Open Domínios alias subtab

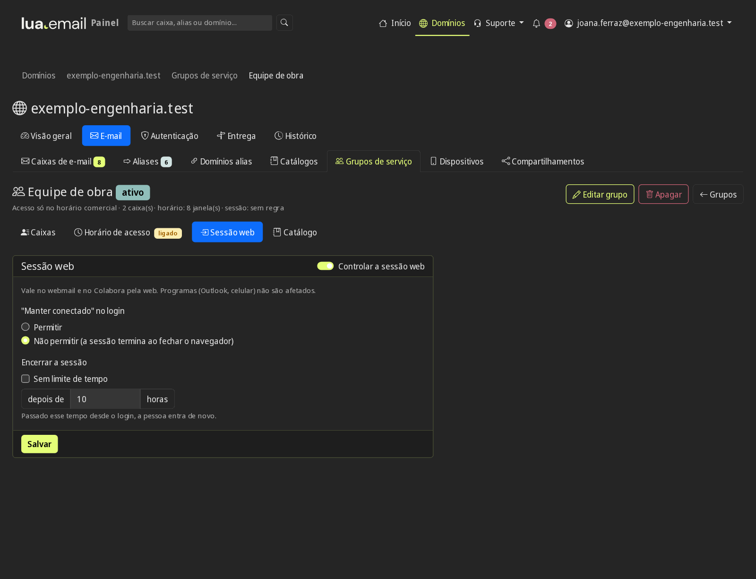point(221,162)
